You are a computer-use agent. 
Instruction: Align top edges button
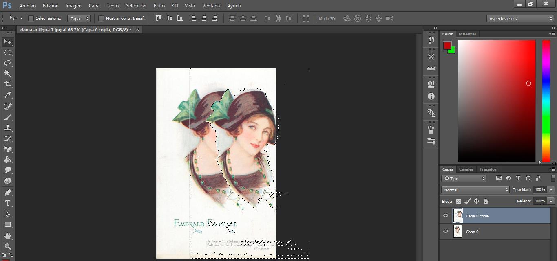point(159,18)
